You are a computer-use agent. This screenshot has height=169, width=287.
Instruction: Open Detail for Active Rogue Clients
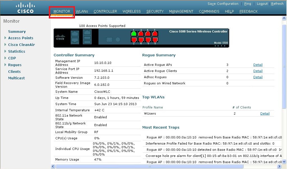(258, 71)
